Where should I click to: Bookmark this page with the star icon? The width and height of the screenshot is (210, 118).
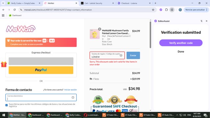153,10
